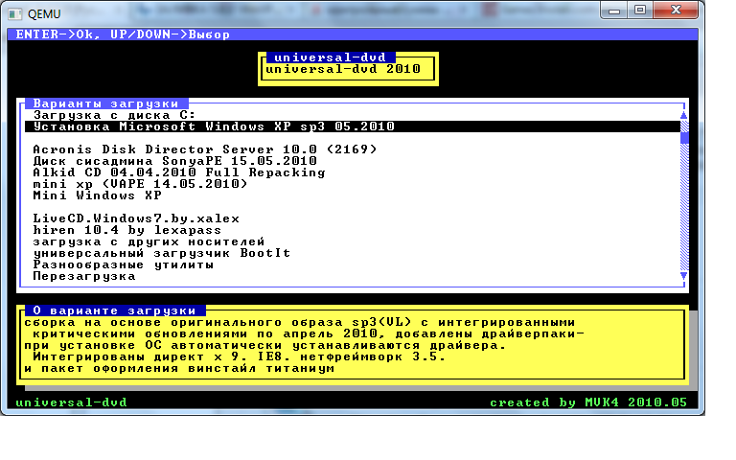Screen dimensions: 736x460
Task: Open "загрузка с других носителей" option
Action: pyautogui.click(x=148, y=241)
